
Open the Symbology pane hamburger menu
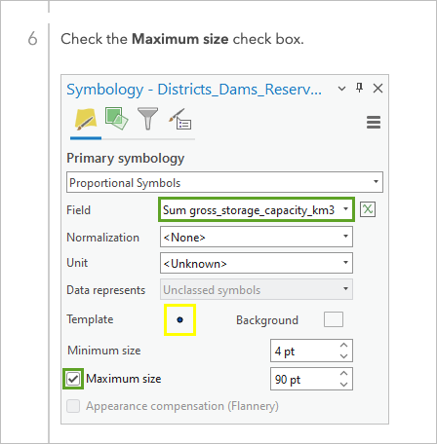pyautogui.click(x=374, y=123)
